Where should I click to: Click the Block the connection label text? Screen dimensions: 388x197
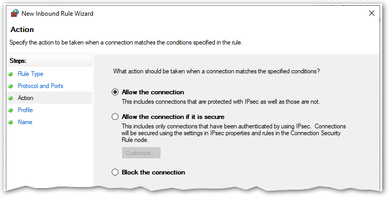[x=154, y=172]
